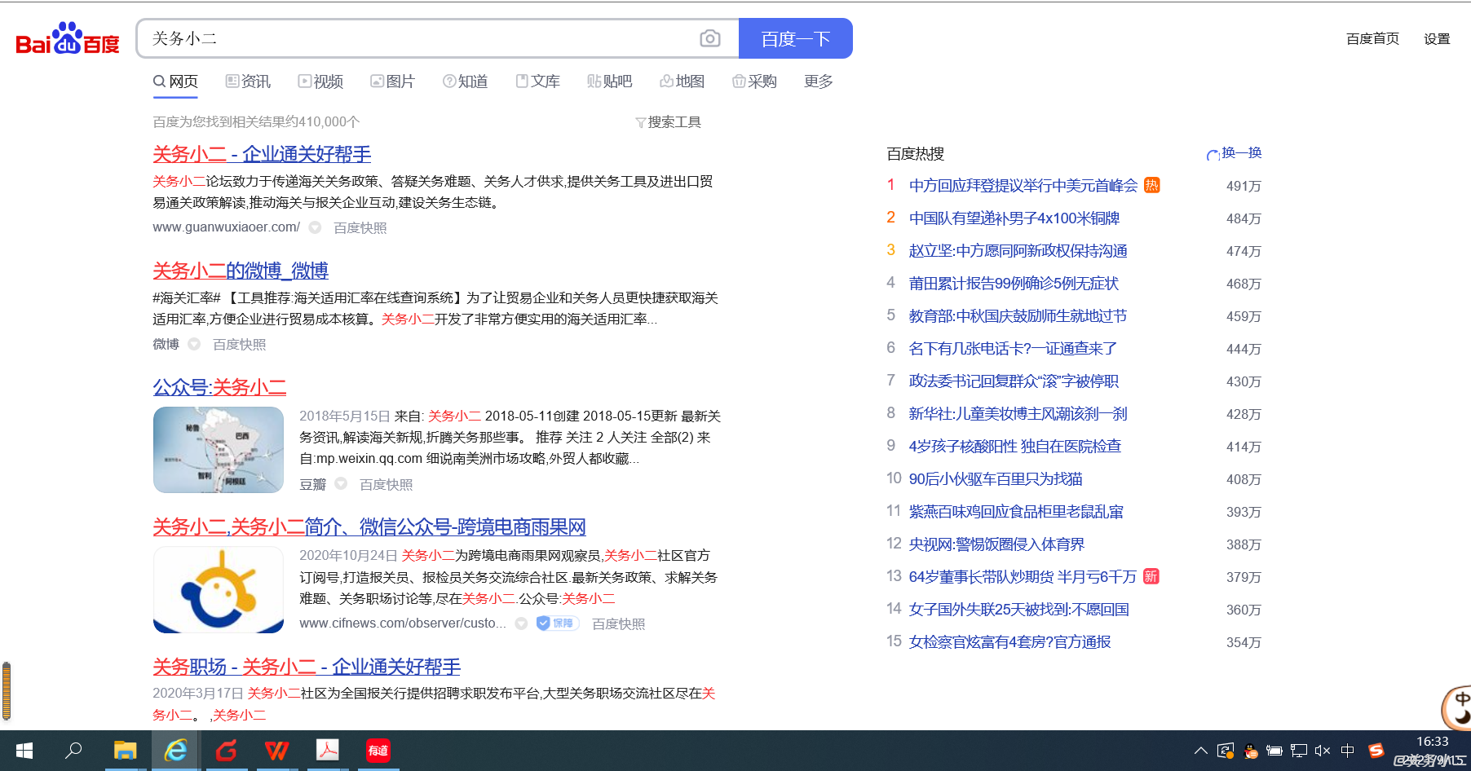Click the 保障 verified badge
This screenshot has height=771, width=1471.
[557, 623]
